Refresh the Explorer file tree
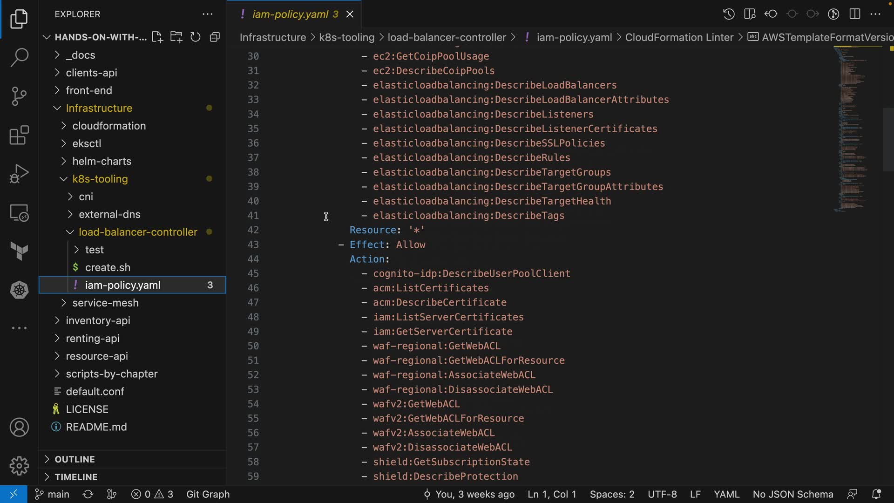Viewport: 894px width, 503px height. click(196, 37)
